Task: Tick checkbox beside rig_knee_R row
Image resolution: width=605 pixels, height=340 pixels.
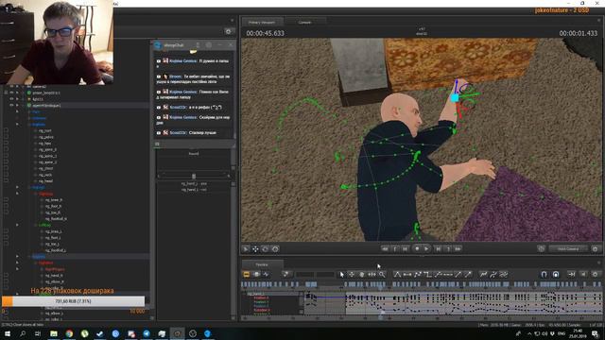Action: [x=6, y=199]
